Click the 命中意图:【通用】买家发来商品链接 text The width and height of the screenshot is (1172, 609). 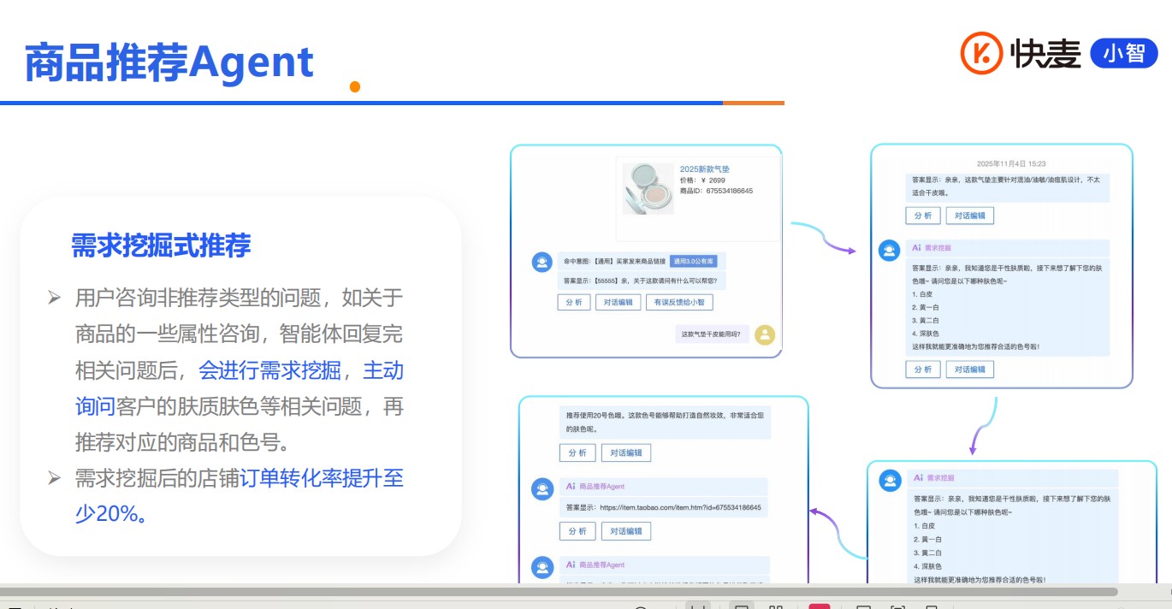(x=615, y=261)
